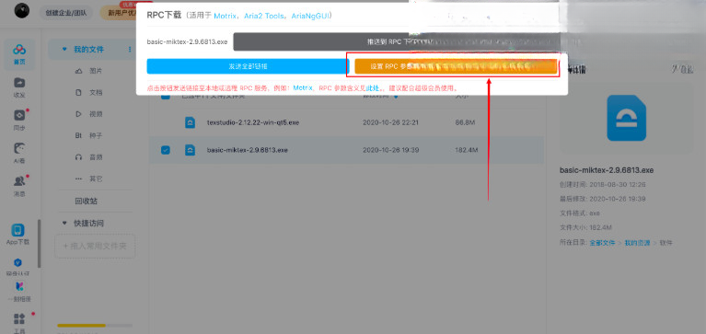Click the yellow storage usage bar
706x334 pixels.
click(81, 325)
